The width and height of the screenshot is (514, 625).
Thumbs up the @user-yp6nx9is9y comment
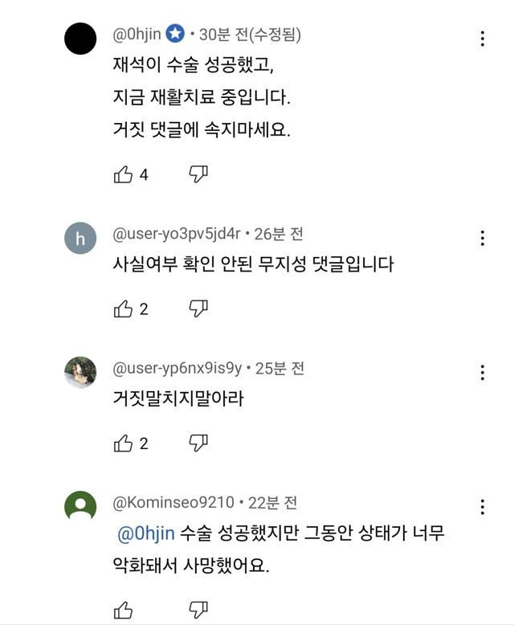point(123,443)
